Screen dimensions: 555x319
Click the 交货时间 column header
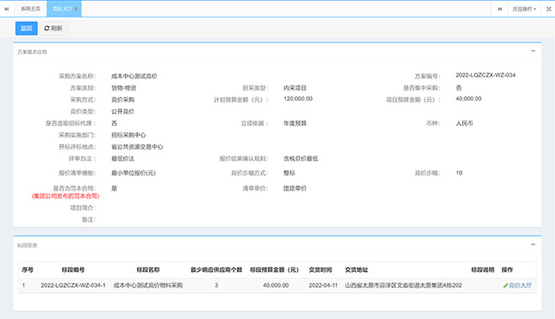[320, 270]
